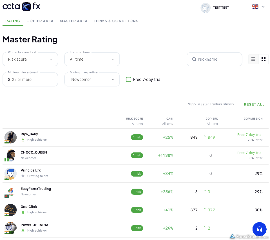Click Riya_Baby's green star badge
270x240 pixels.
[x=23, y=140]
